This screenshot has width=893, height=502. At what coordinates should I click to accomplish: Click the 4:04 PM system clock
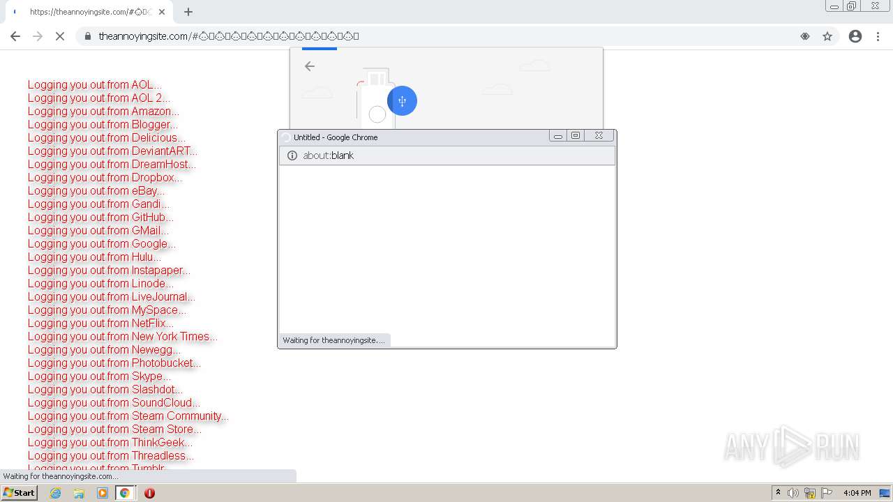point(857,493)
